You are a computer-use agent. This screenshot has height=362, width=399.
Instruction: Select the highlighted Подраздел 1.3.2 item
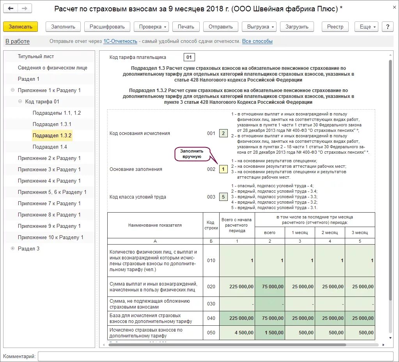(52, 135)
